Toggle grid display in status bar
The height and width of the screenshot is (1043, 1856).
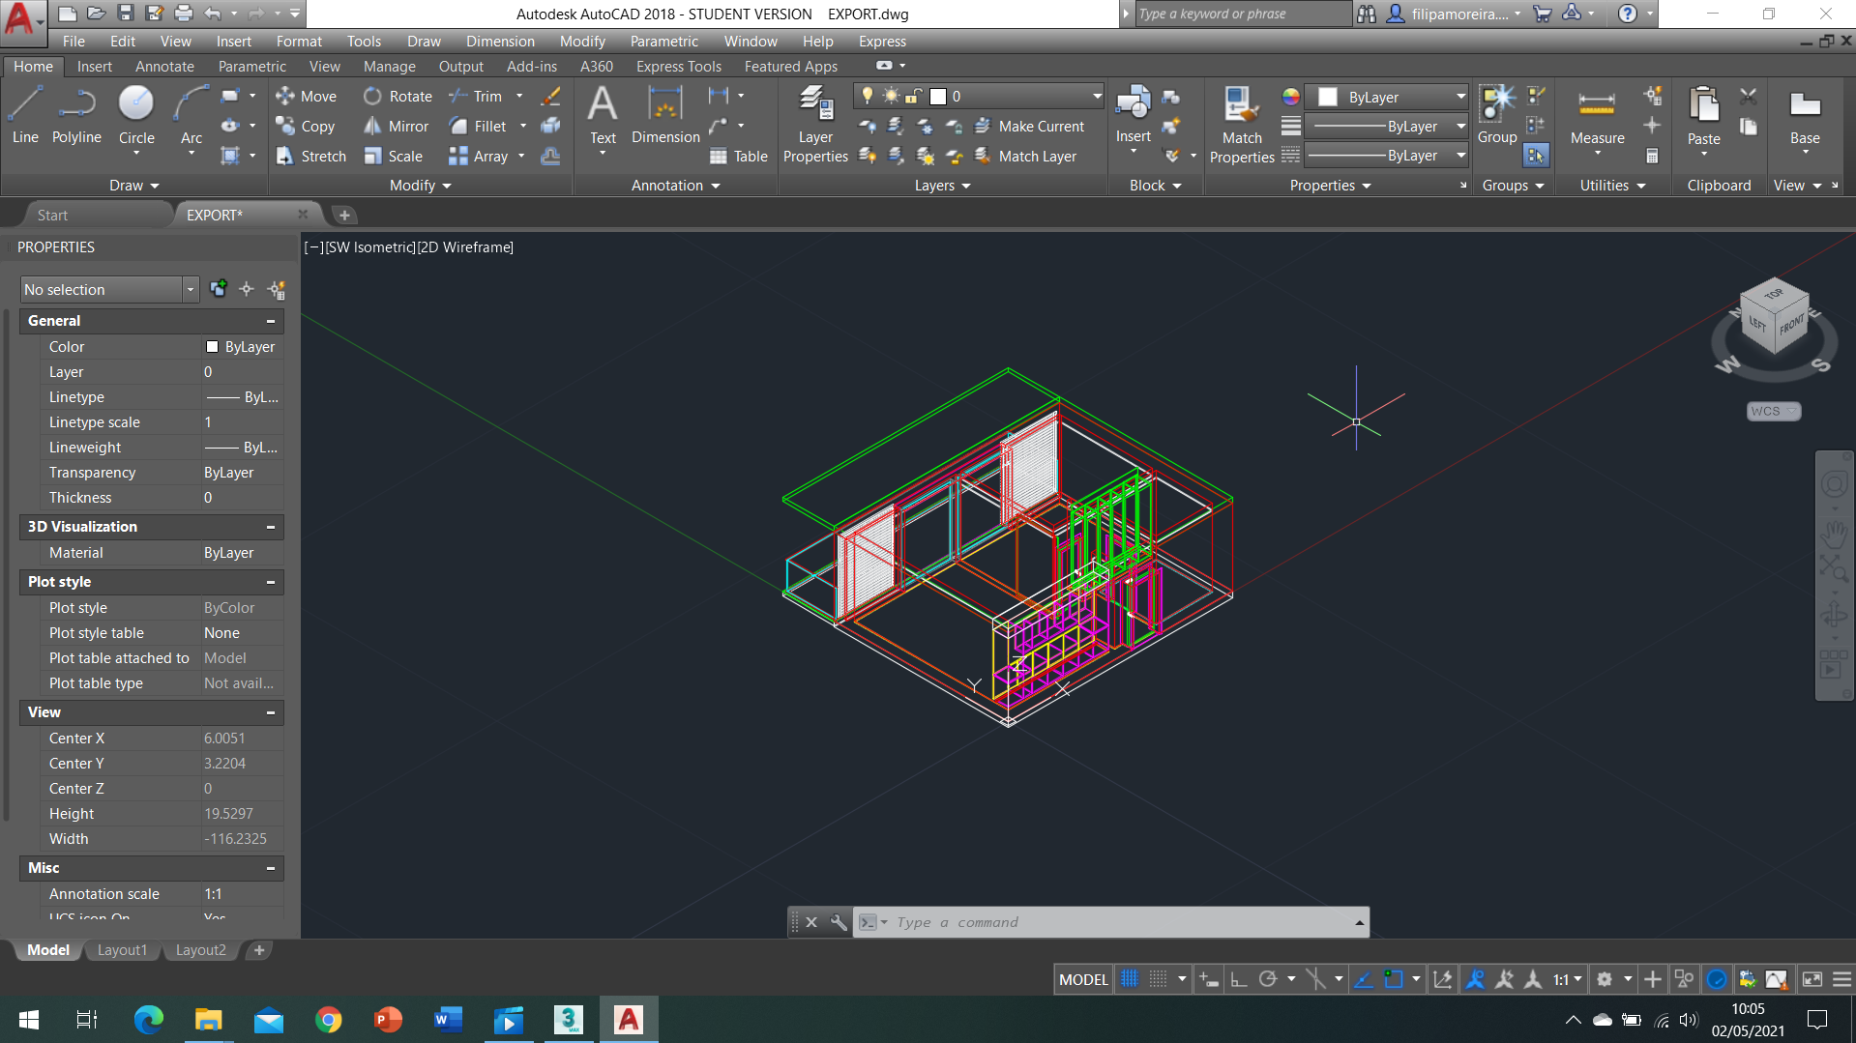pyautogui.click(x=1130, y=979)
